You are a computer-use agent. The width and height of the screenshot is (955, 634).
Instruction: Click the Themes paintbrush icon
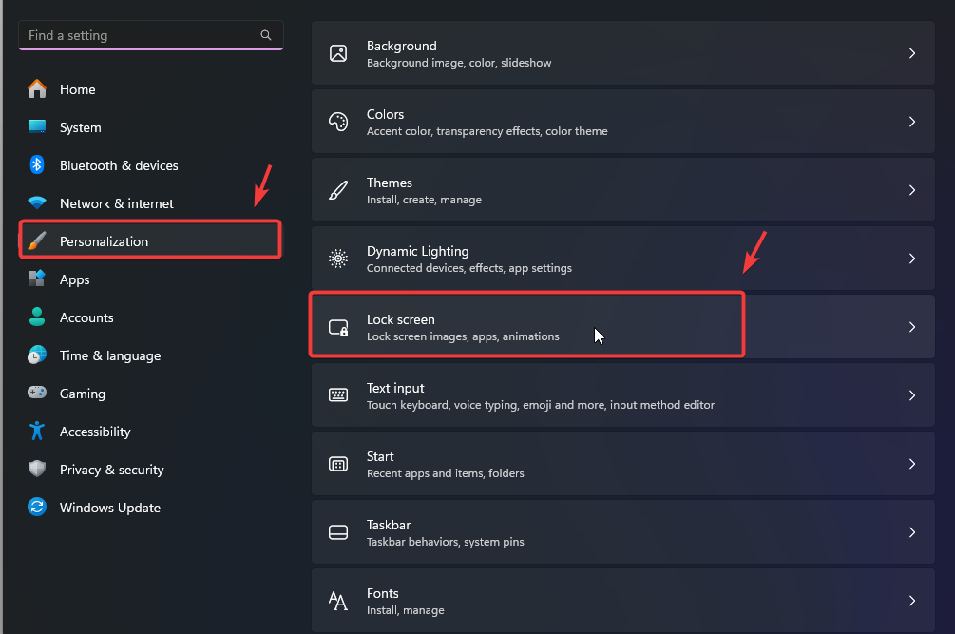click(338, 190)
